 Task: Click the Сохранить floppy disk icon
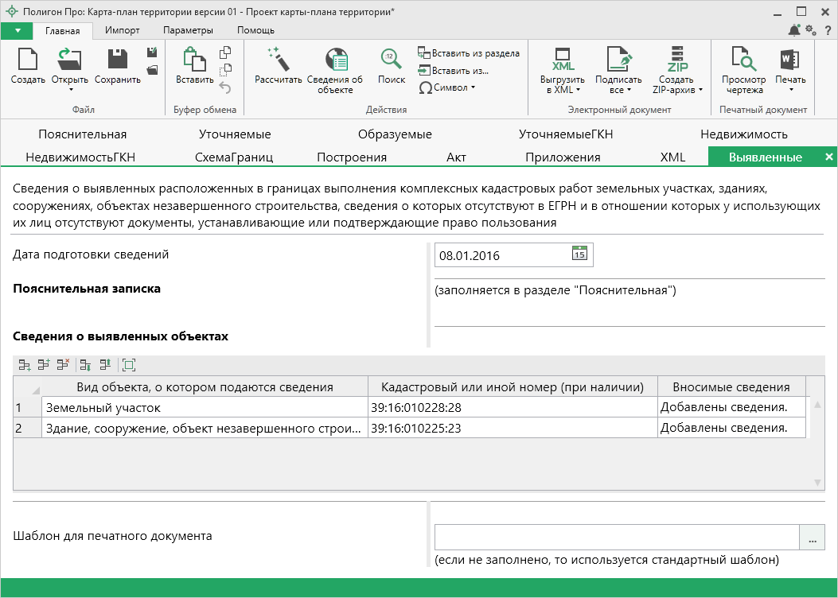tap(118, 60)
